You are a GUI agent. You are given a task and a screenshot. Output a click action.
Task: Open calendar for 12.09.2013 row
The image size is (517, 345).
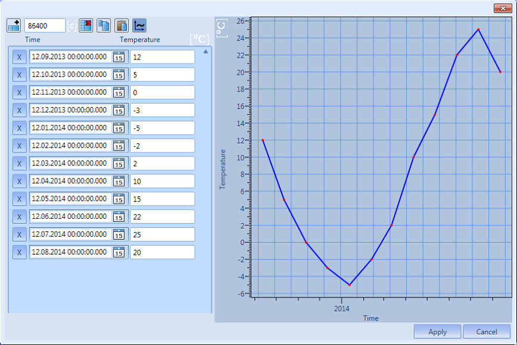[119, 57]
